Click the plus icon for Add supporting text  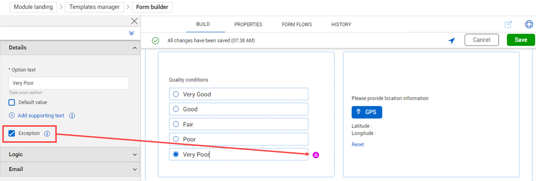pyautogui.click(x=12, y=115)
